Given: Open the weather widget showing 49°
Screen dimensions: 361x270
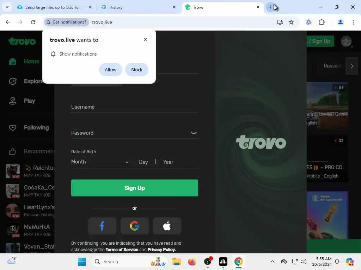Looking at the screenshot, I should (12, 261).
